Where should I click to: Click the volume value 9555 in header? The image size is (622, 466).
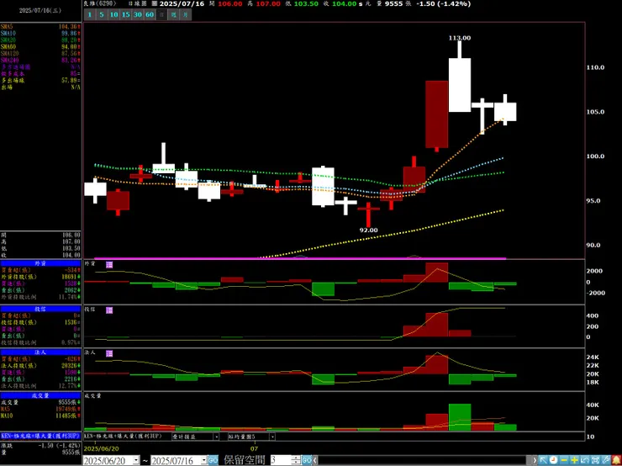394,3
